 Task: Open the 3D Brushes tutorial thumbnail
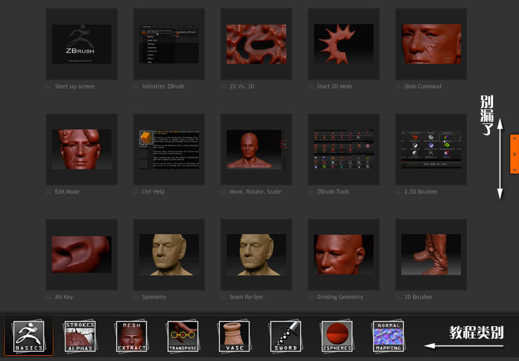tap(431, 254)
